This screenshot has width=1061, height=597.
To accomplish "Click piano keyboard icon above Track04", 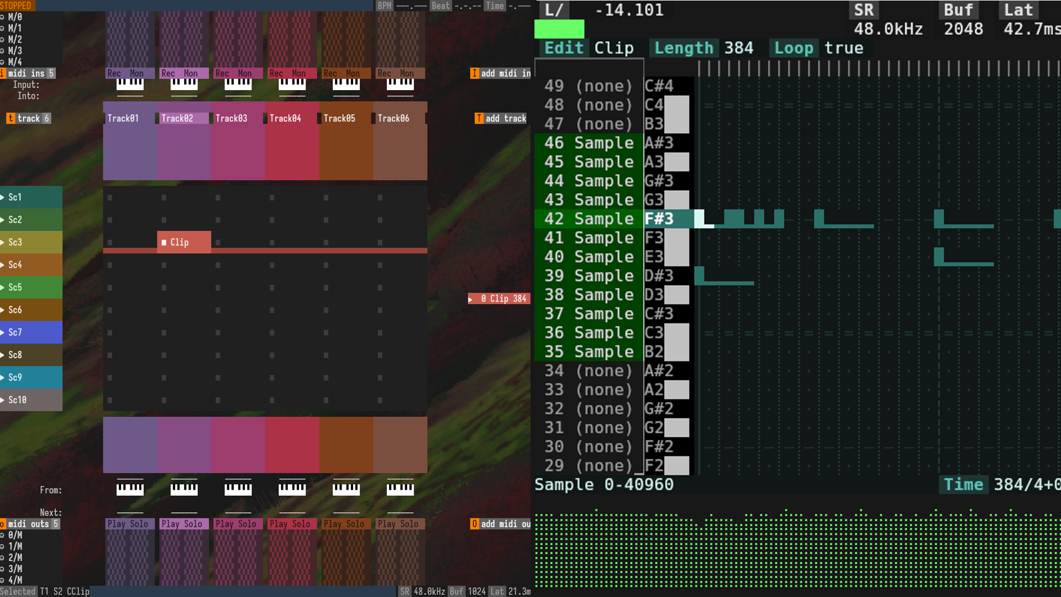I will pyautogui.click(x=292, y=84).
